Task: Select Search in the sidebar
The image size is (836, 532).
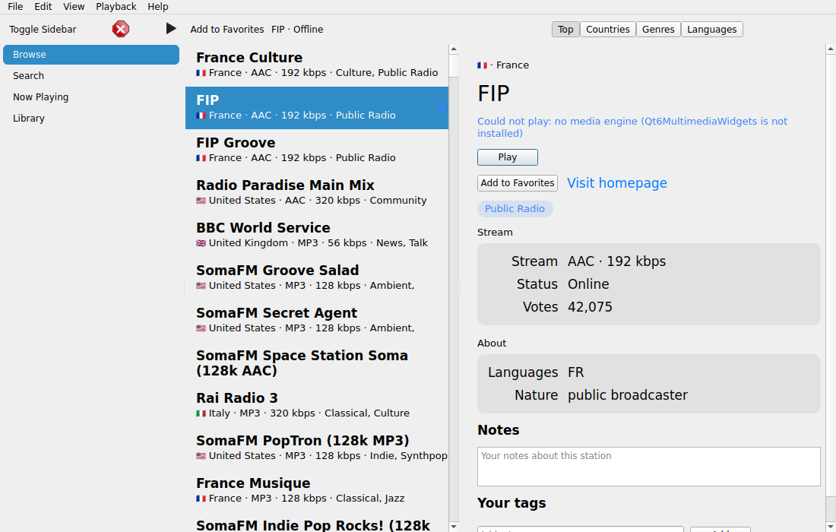Action: point(91,76)
